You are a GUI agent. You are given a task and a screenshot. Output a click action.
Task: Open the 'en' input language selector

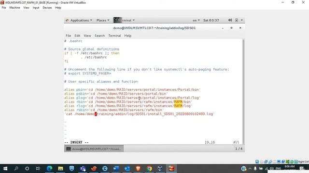pos(196,20)
